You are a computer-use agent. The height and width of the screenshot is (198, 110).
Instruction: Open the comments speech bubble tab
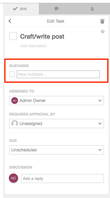(57, 9)
